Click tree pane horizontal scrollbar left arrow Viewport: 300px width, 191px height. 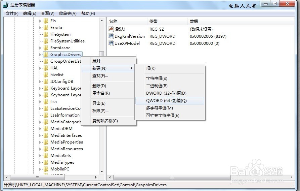tap(7, 177)
